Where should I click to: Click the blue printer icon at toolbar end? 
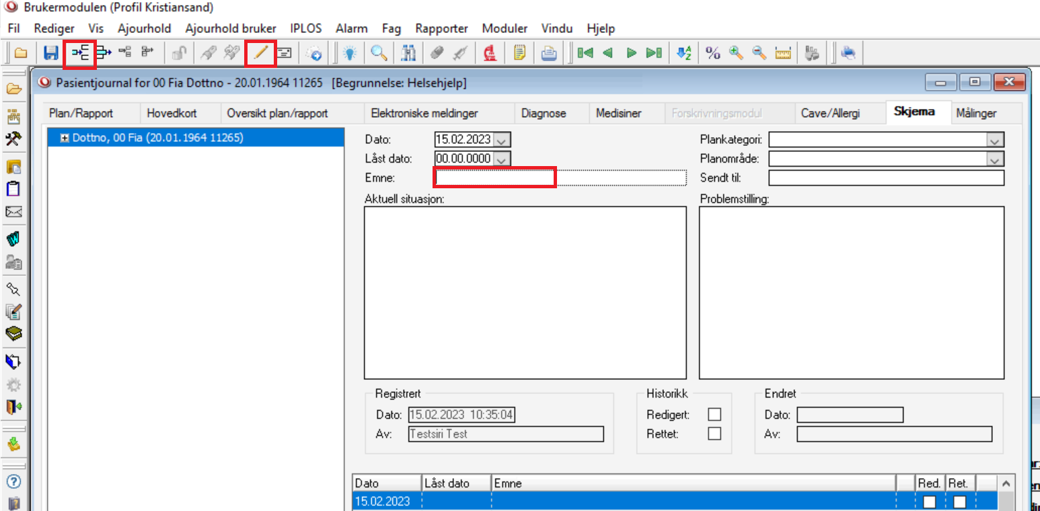(849, 52)
